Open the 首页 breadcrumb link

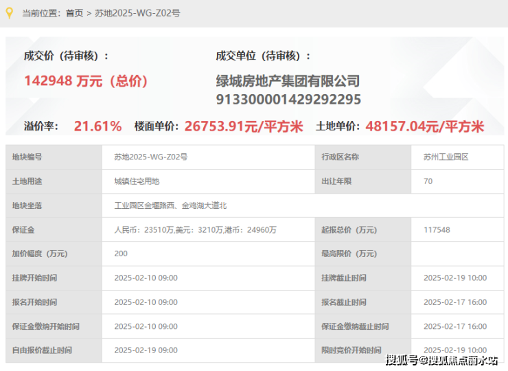click(x=75, y=13)
